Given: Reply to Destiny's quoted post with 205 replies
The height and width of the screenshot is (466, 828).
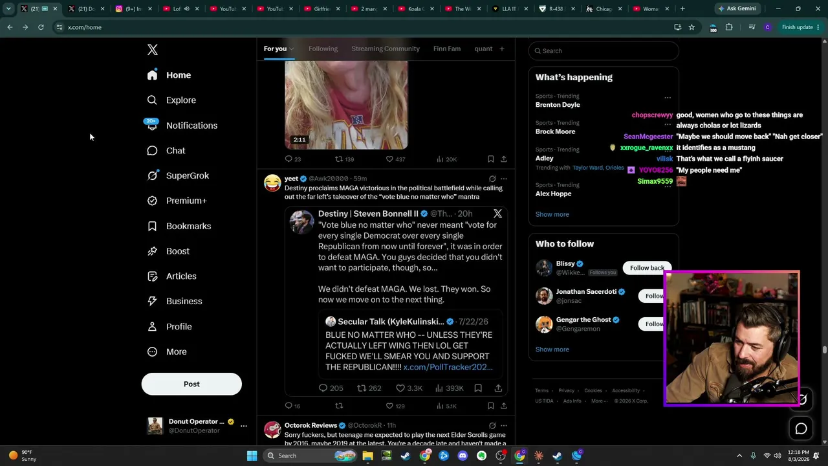Looking at the screenshot, I should pyautogui.click(x=331, y=388).
